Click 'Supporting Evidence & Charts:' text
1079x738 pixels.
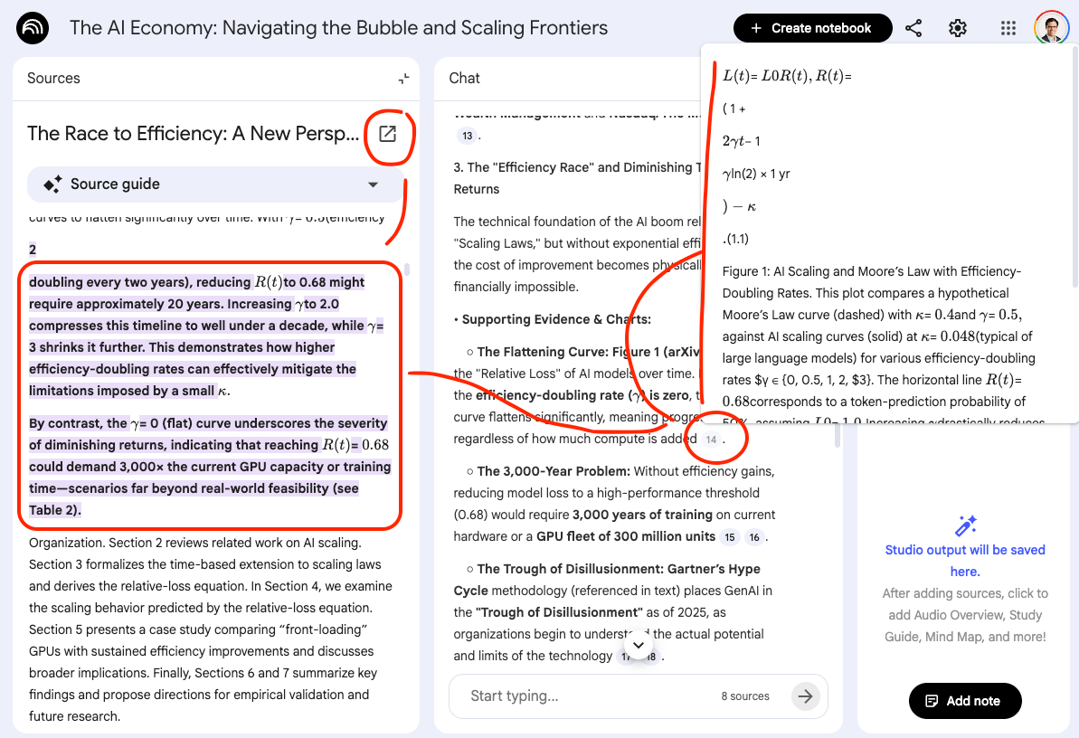point(556,319)
